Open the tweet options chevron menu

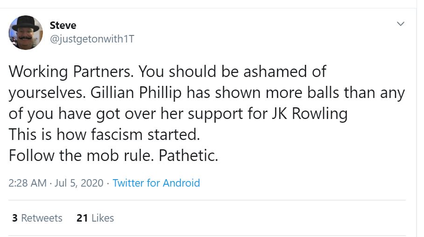[400, 24]
